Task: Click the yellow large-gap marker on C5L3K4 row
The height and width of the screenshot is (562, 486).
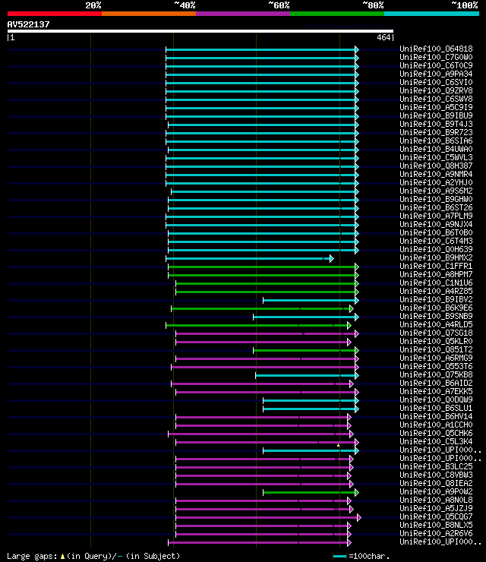Action: pyautogui.click(x=339, y=445)
